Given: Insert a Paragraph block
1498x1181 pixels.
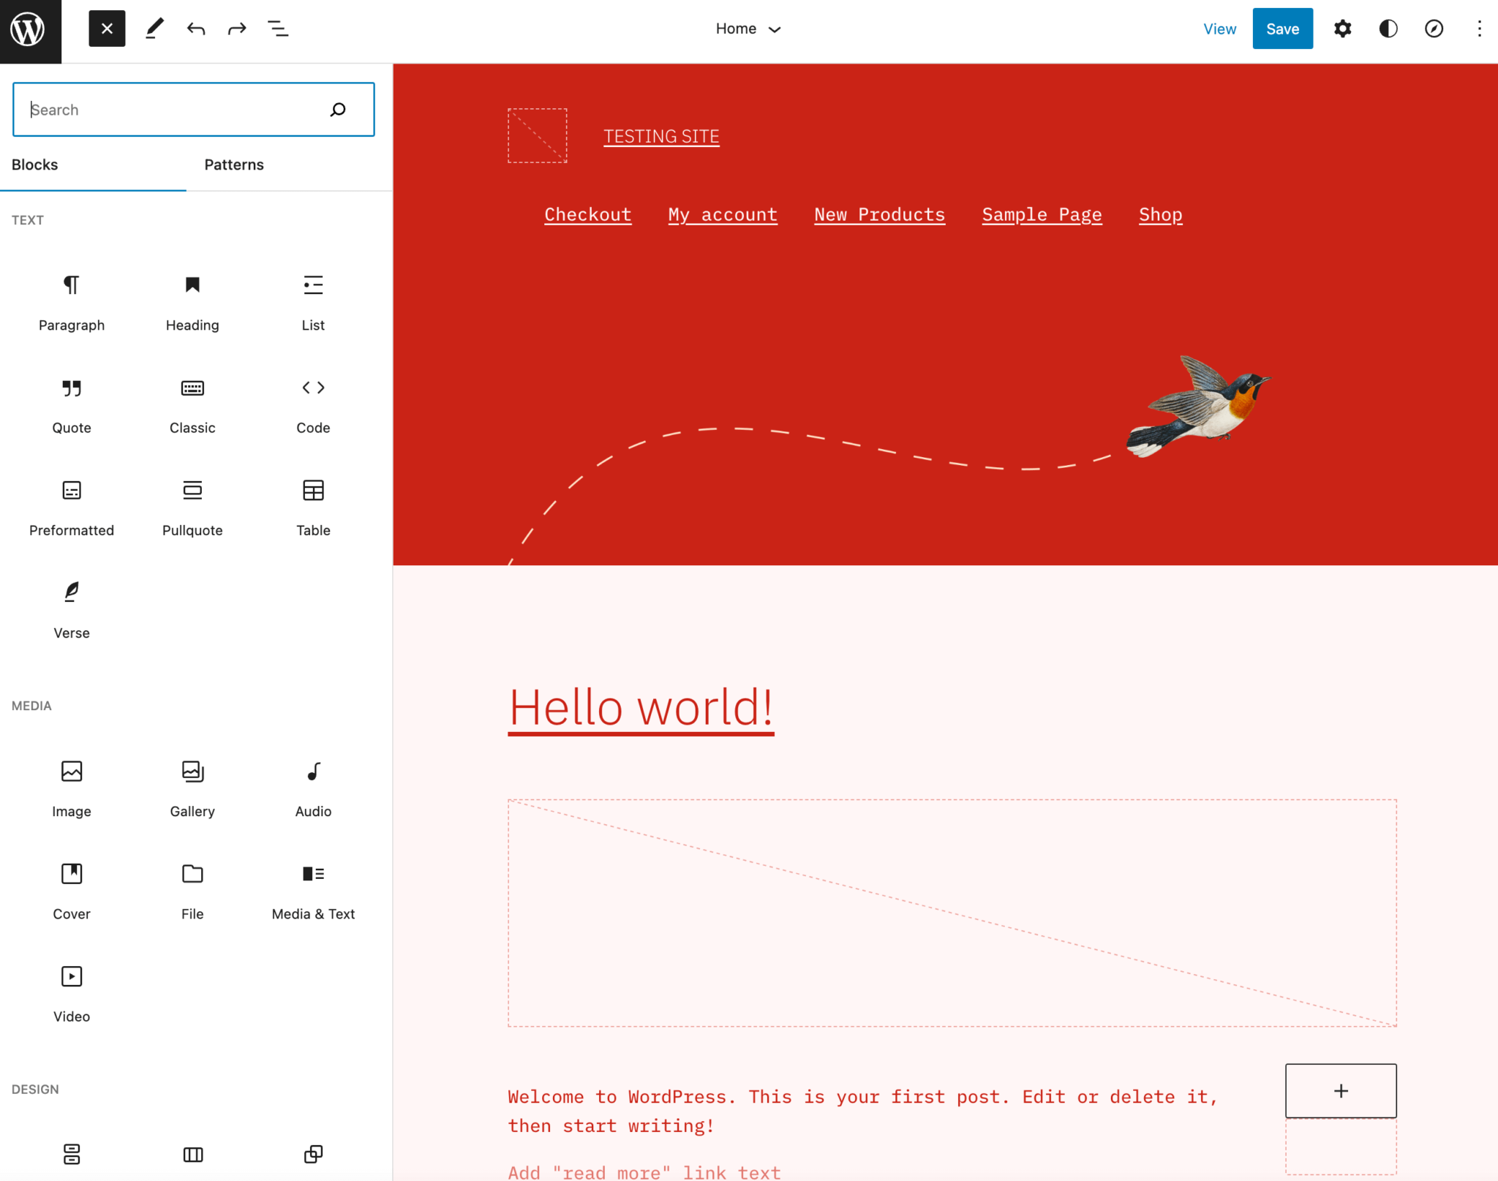Looking at the screenshot, I should tap(72, 303).
